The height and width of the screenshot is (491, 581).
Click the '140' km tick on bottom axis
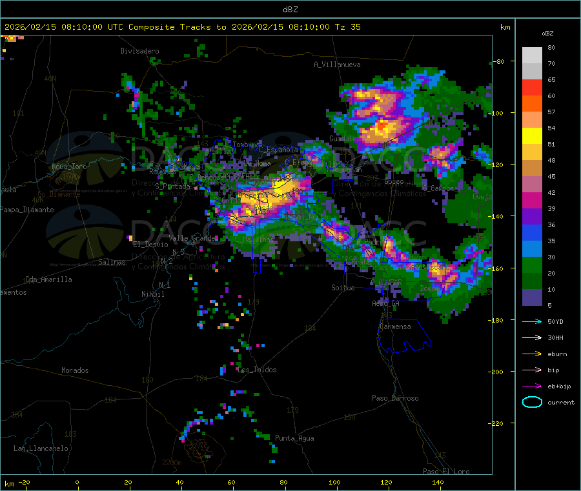coord(438,482)
